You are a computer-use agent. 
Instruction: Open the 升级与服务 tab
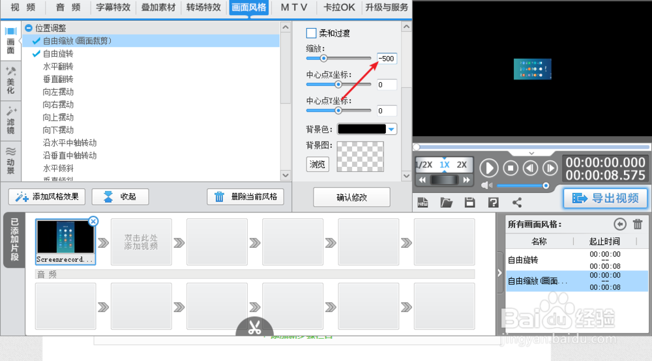387,7
